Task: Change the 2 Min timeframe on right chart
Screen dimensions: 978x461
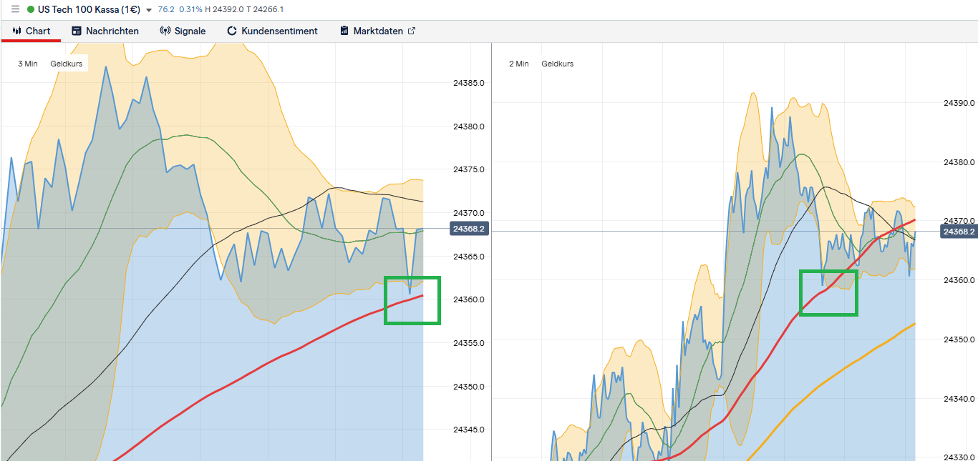Action: tap(519, 64)
